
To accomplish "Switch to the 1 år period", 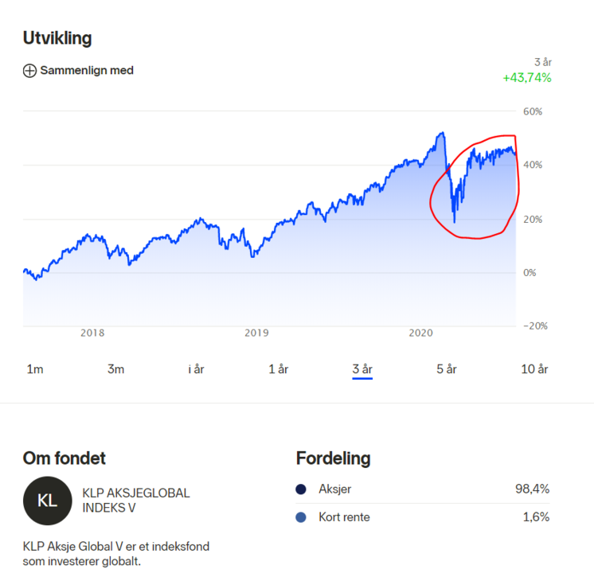I will point(279,369).
